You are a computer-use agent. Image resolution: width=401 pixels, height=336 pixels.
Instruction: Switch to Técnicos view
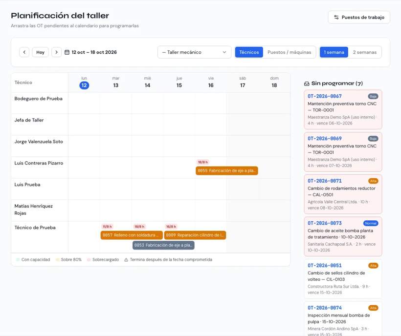pos(249,52)
